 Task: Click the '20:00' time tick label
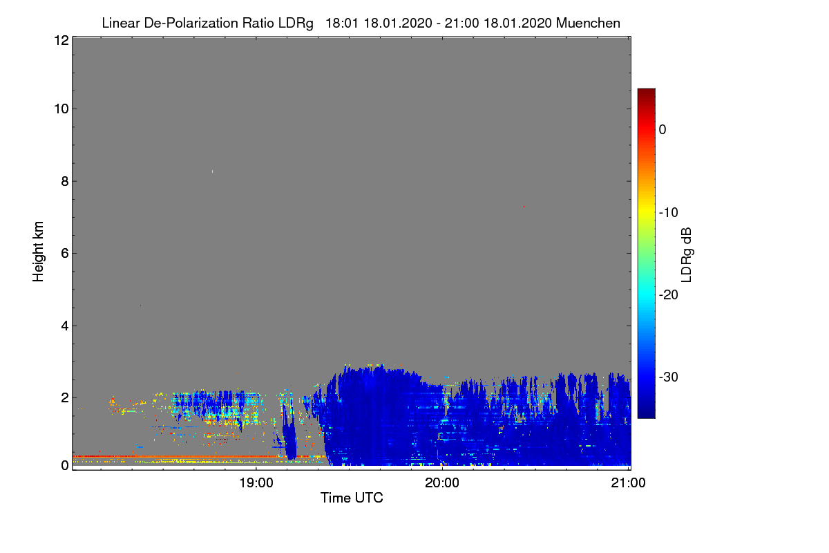(x=442, y=483)
